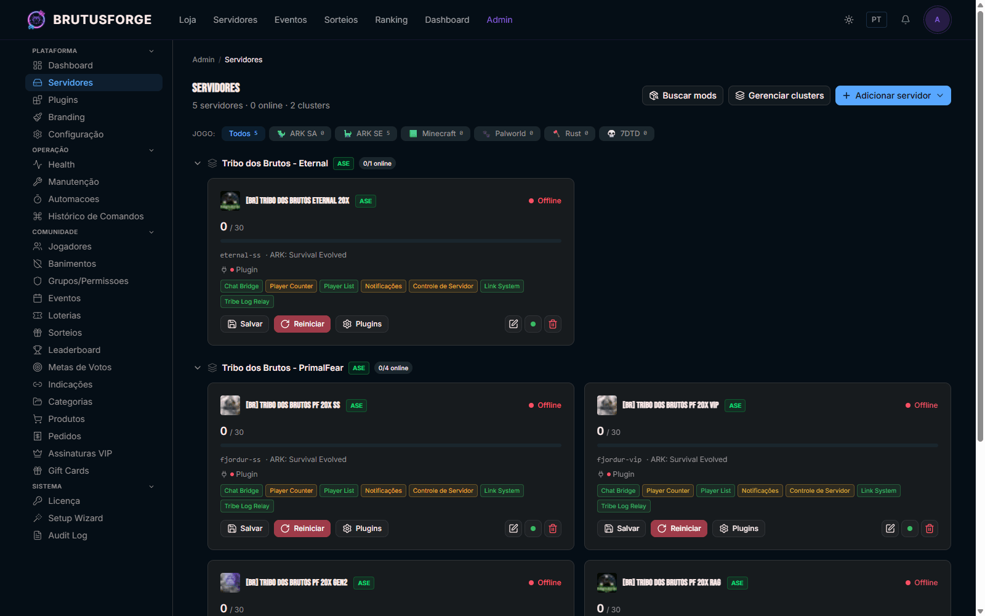985x616 pixels.
Task: Edit the PF 20X VIP server
Action: [890, 529]
